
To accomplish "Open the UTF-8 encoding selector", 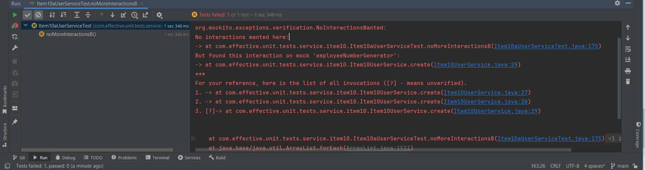I will [x=572, y=166].
